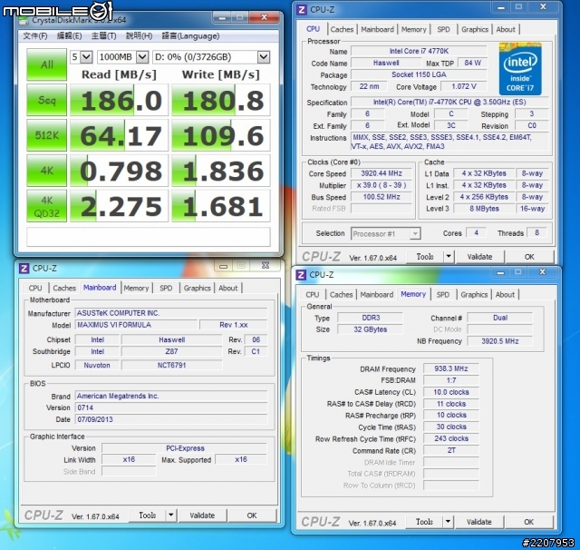Select the MAXIMUS VI FORMULA model field

(136, 325)
